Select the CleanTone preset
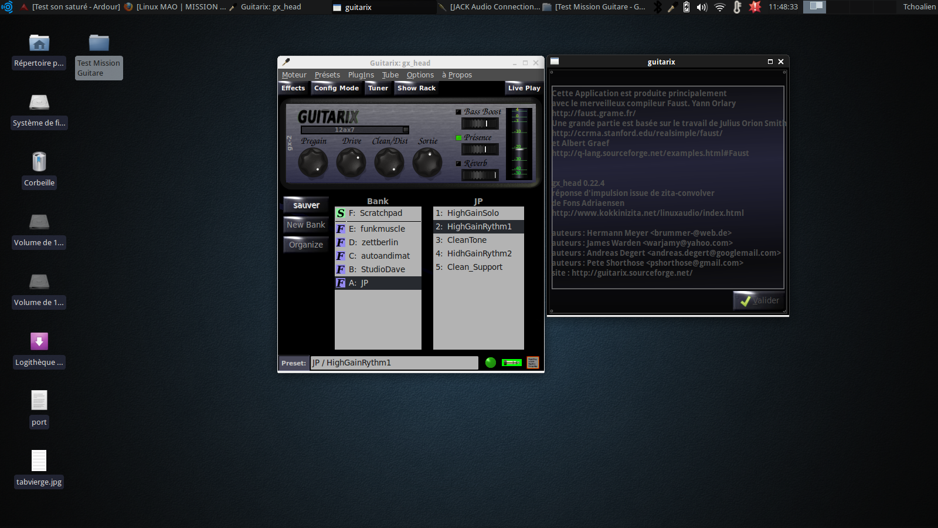Viewport: 938px width, 528px height. pos(478,240)
